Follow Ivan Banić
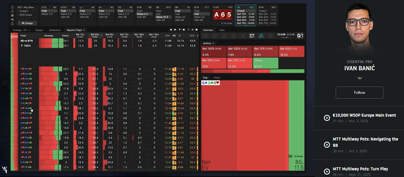404x177 pixels. tap(359, 93)
